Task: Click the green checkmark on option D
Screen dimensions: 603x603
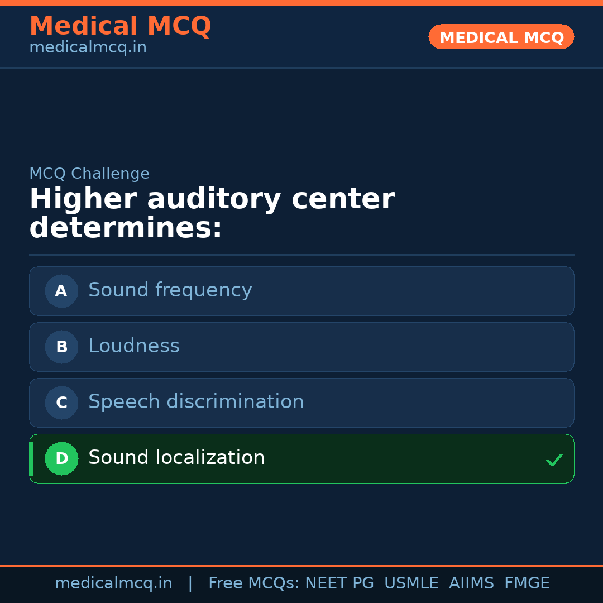Action: [x=554, y=460]
